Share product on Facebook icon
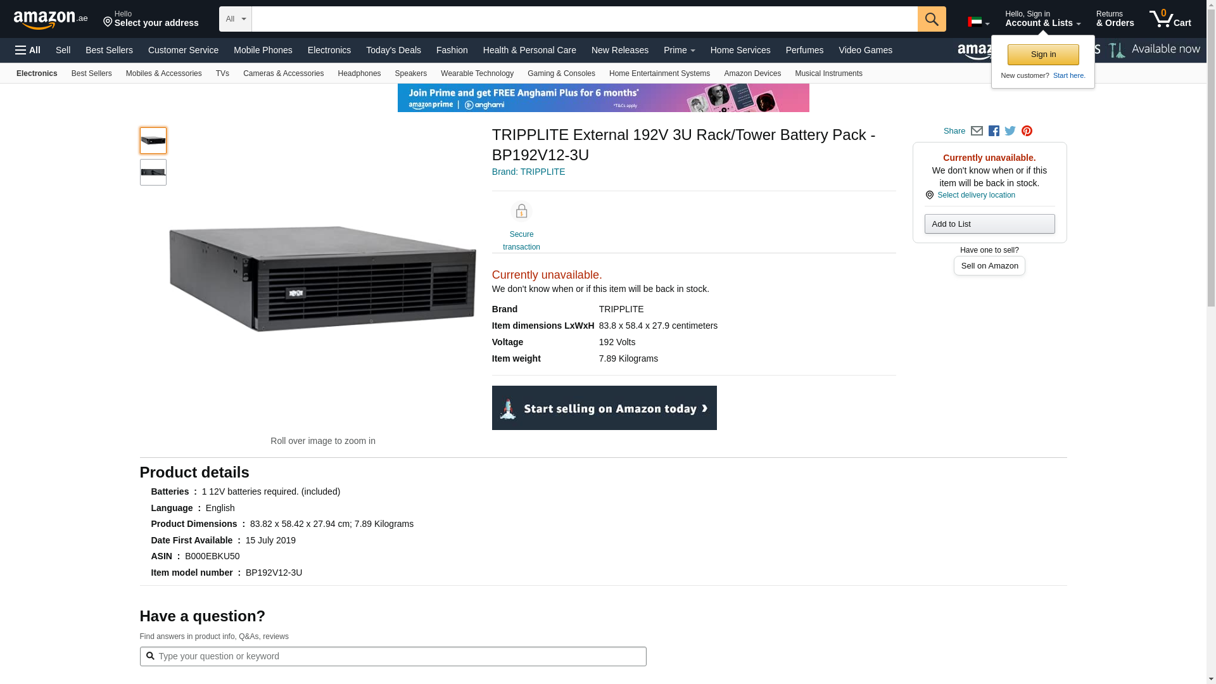The image size is (1216, 684). [994, 131]
